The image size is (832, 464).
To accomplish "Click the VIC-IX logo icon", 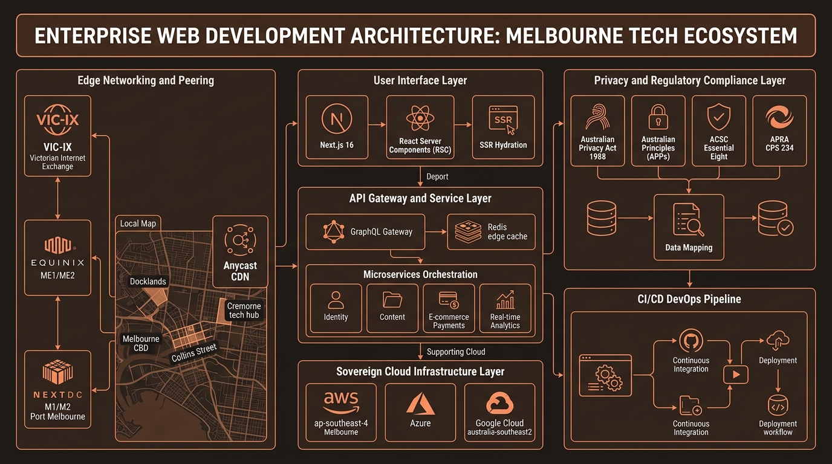I will click(x=57, y=120).
